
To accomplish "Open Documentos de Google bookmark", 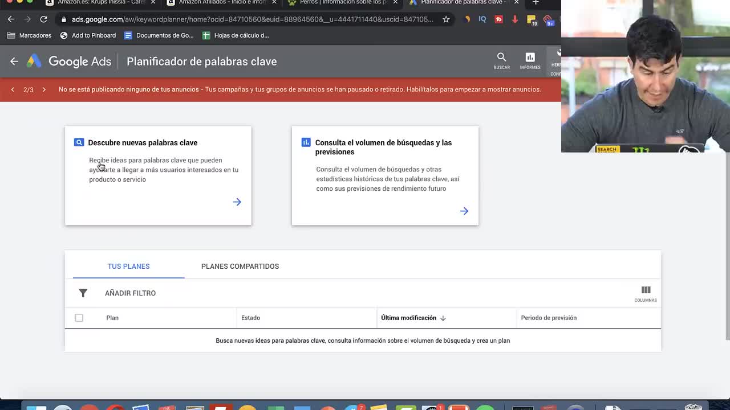I will (x=159, y=35).
